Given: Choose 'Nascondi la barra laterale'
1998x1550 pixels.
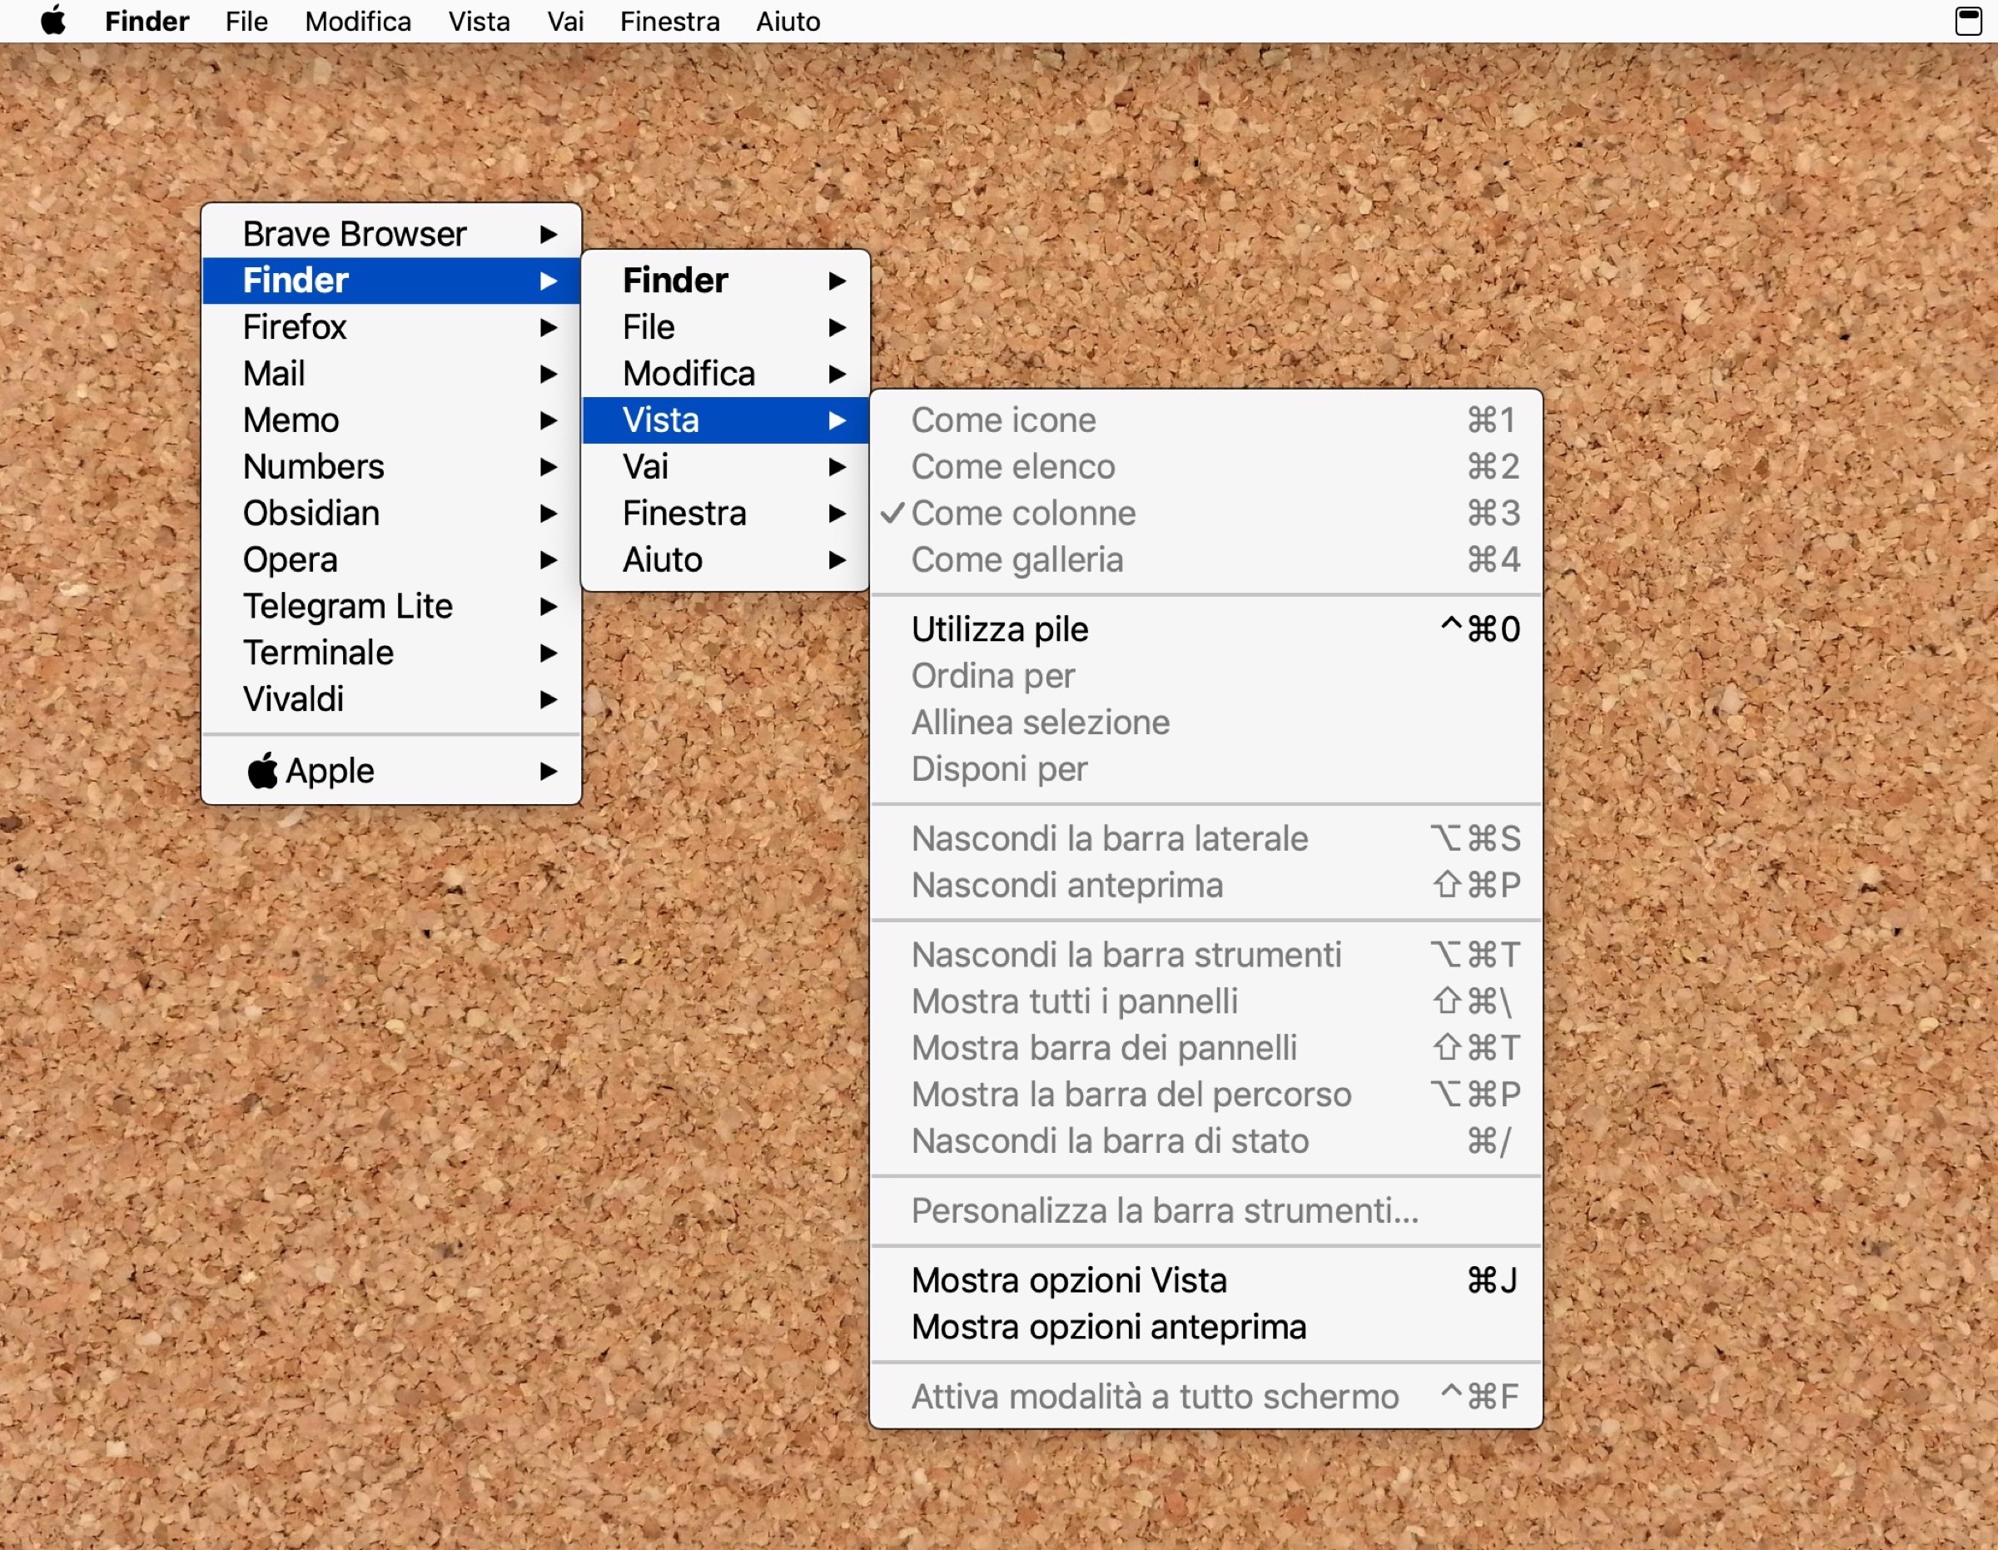Looking at the screenshot, I should pos(1109,838).
